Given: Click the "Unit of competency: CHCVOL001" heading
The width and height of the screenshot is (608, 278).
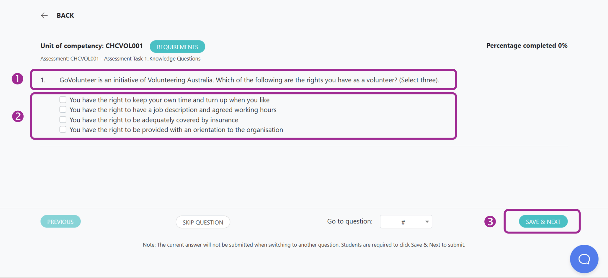Looking at the screenshot, I should [x=91, y=46].
